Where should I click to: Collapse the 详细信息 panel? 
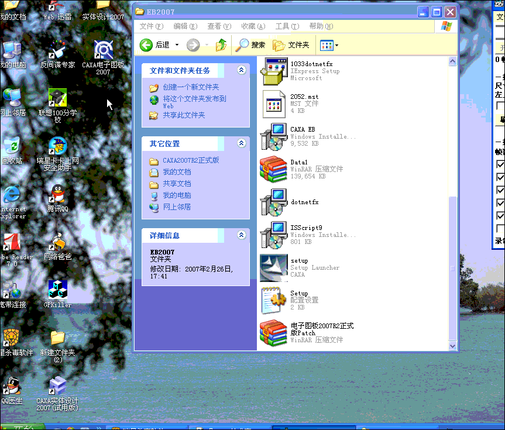click(x=241, y=235)
